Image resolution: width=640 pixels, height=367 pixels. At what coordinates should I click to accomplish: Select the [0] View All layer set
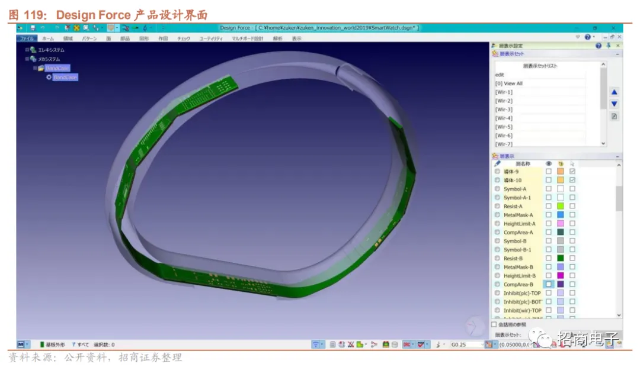tap(540, 83)
